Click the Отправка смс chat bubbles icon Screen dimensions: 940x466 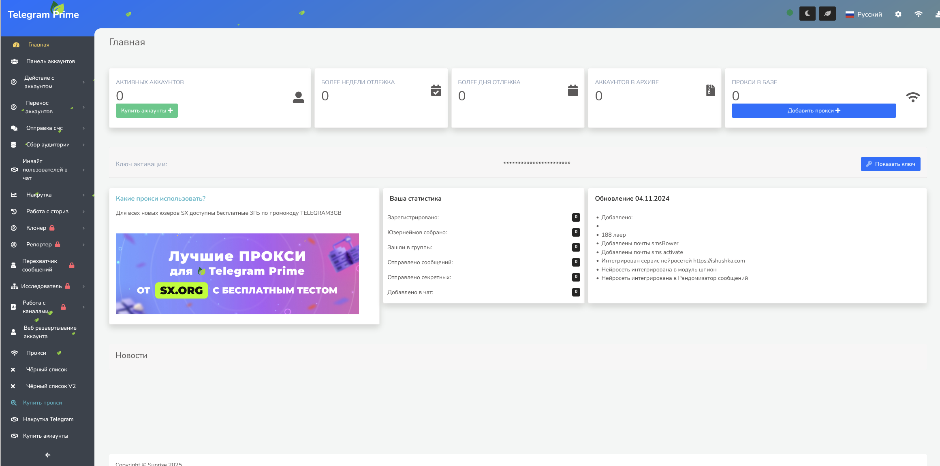pos(14,128)
